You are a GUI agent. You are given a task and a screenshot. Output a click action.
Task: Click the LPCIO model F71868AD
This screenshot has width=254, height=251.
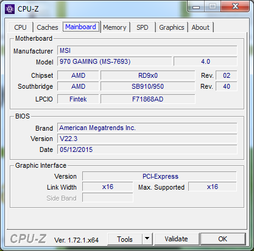148,99
